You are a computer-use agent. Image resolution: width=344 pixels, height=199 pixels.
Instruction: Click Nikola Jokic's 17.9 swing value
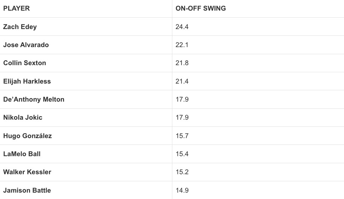182,118
